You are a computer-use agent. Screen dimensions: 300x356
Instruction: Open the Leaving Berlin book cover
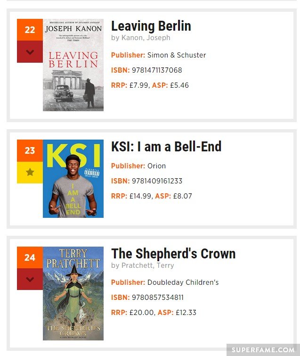[73, 65]
